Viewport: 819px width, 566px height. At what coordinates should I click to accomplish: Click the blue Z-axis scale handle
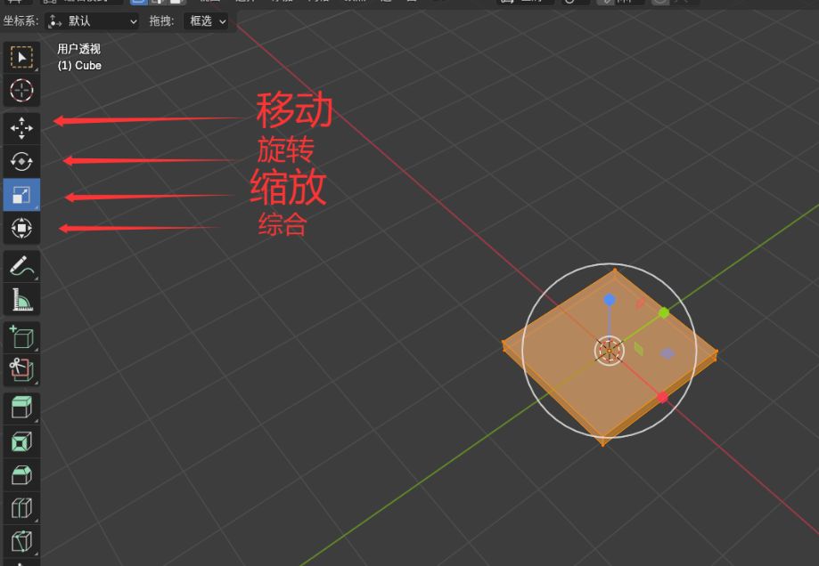[609, 299]
